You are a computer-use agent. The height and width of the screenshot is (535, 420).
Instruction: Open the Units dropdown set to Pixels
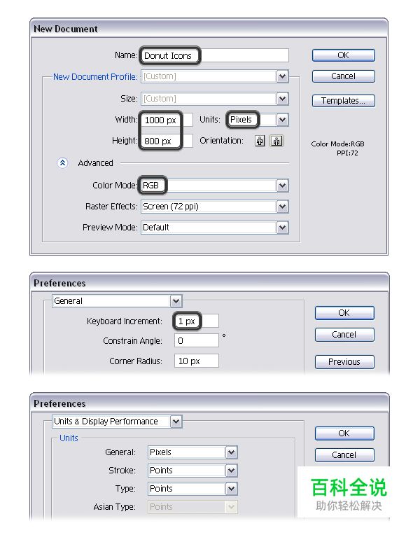pos(282,120)
